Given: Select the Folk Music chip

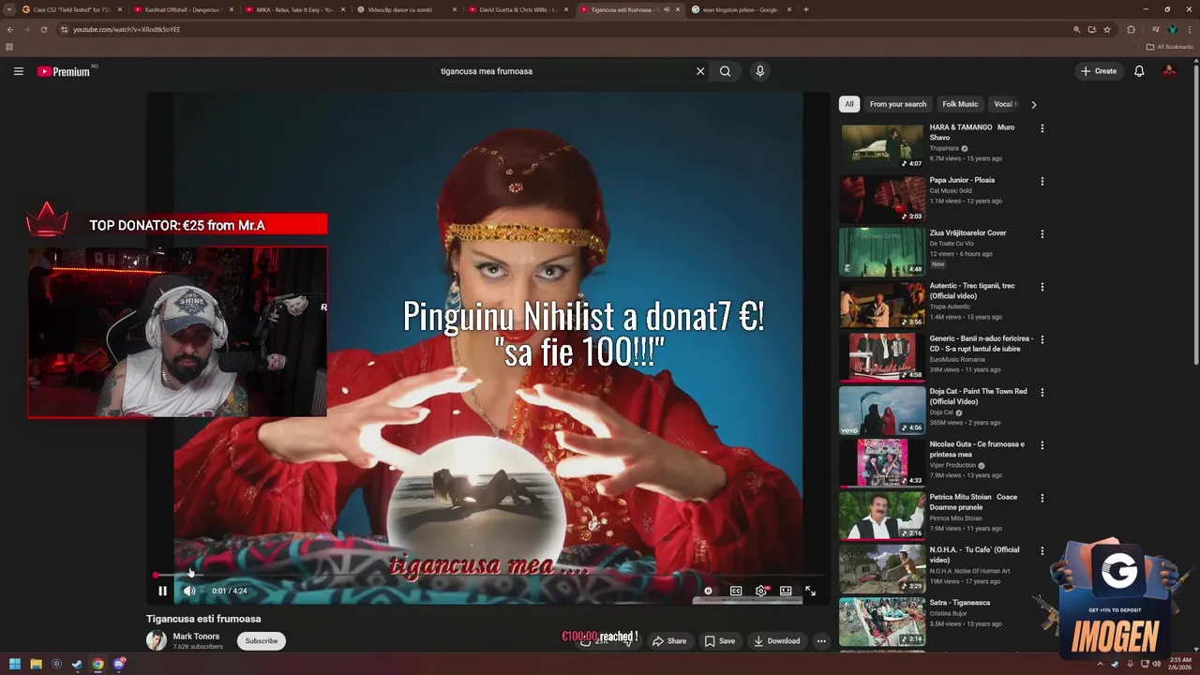Looking at the screenshot, I should (x=960, y=104).
